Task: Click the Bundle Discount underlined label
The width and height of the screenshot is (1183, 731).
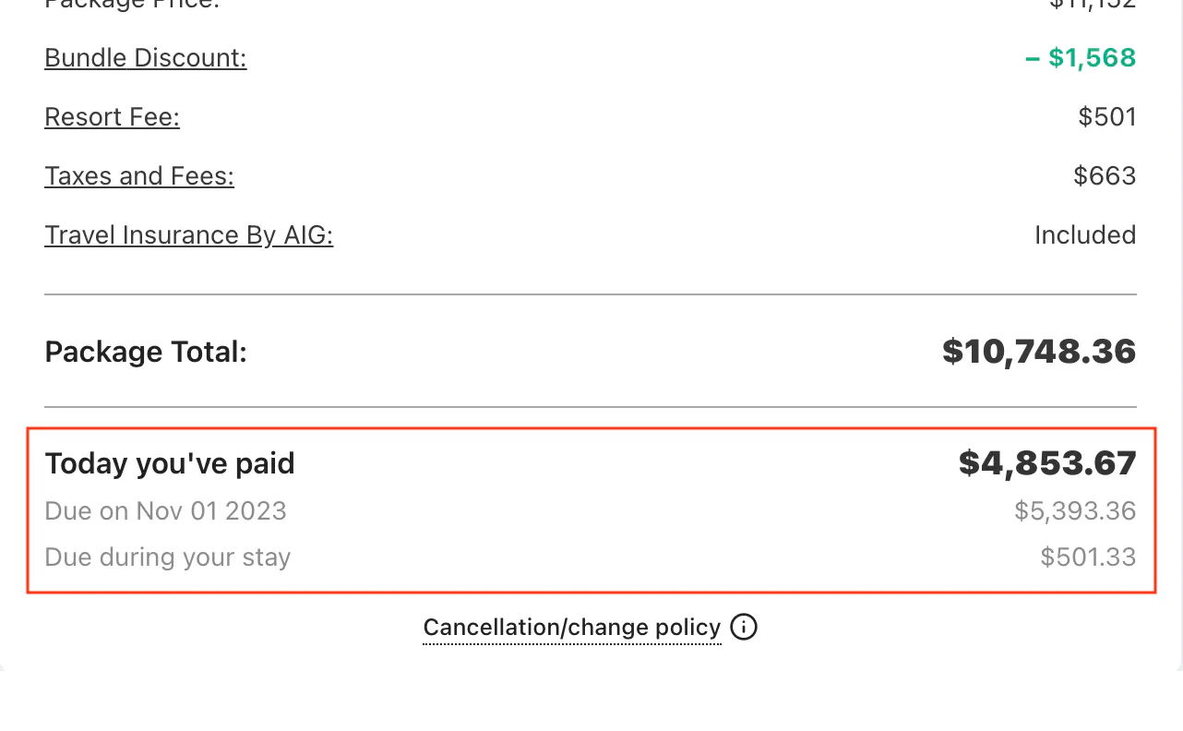Action: [145, 57]
